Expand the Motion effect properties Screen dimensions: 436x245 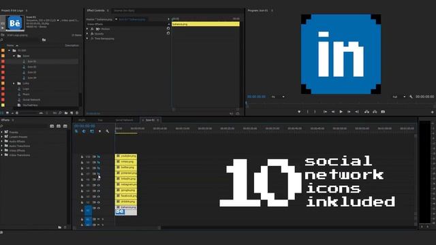tap(87, 29)
